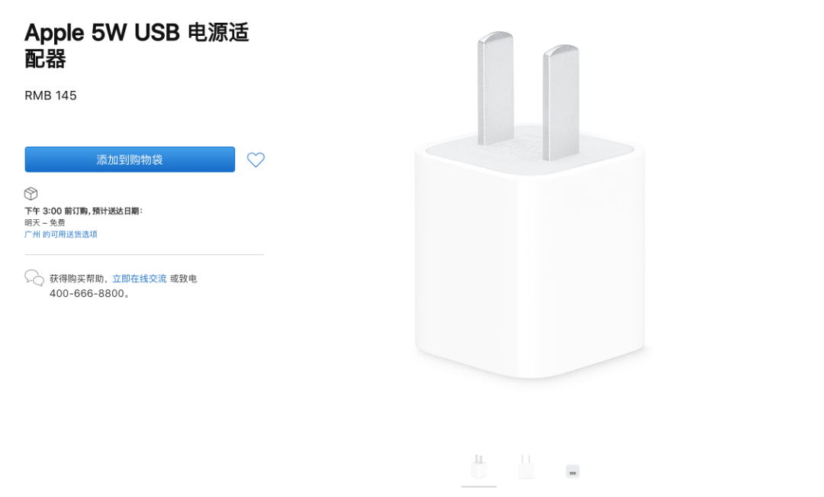Open the 广州 的可用送货选项 link
This screenshot has width=824, height=497.
coord(61,234)
